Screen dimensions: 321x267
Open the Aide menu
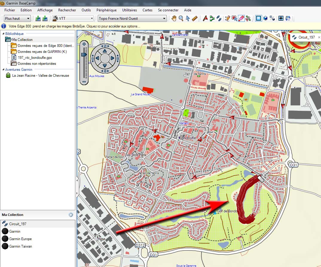(187, 10)
